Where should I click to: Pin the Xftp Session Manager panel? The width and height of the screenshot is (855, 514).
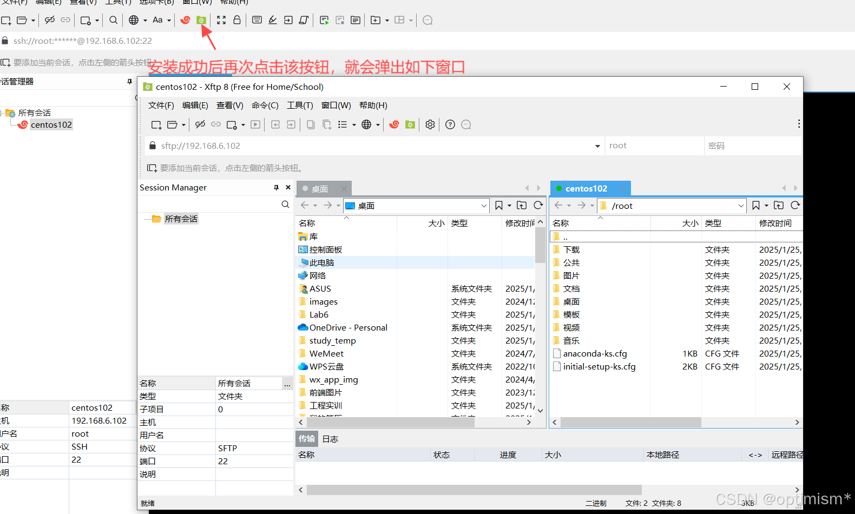pyautogui.click(x=276, y=187)
